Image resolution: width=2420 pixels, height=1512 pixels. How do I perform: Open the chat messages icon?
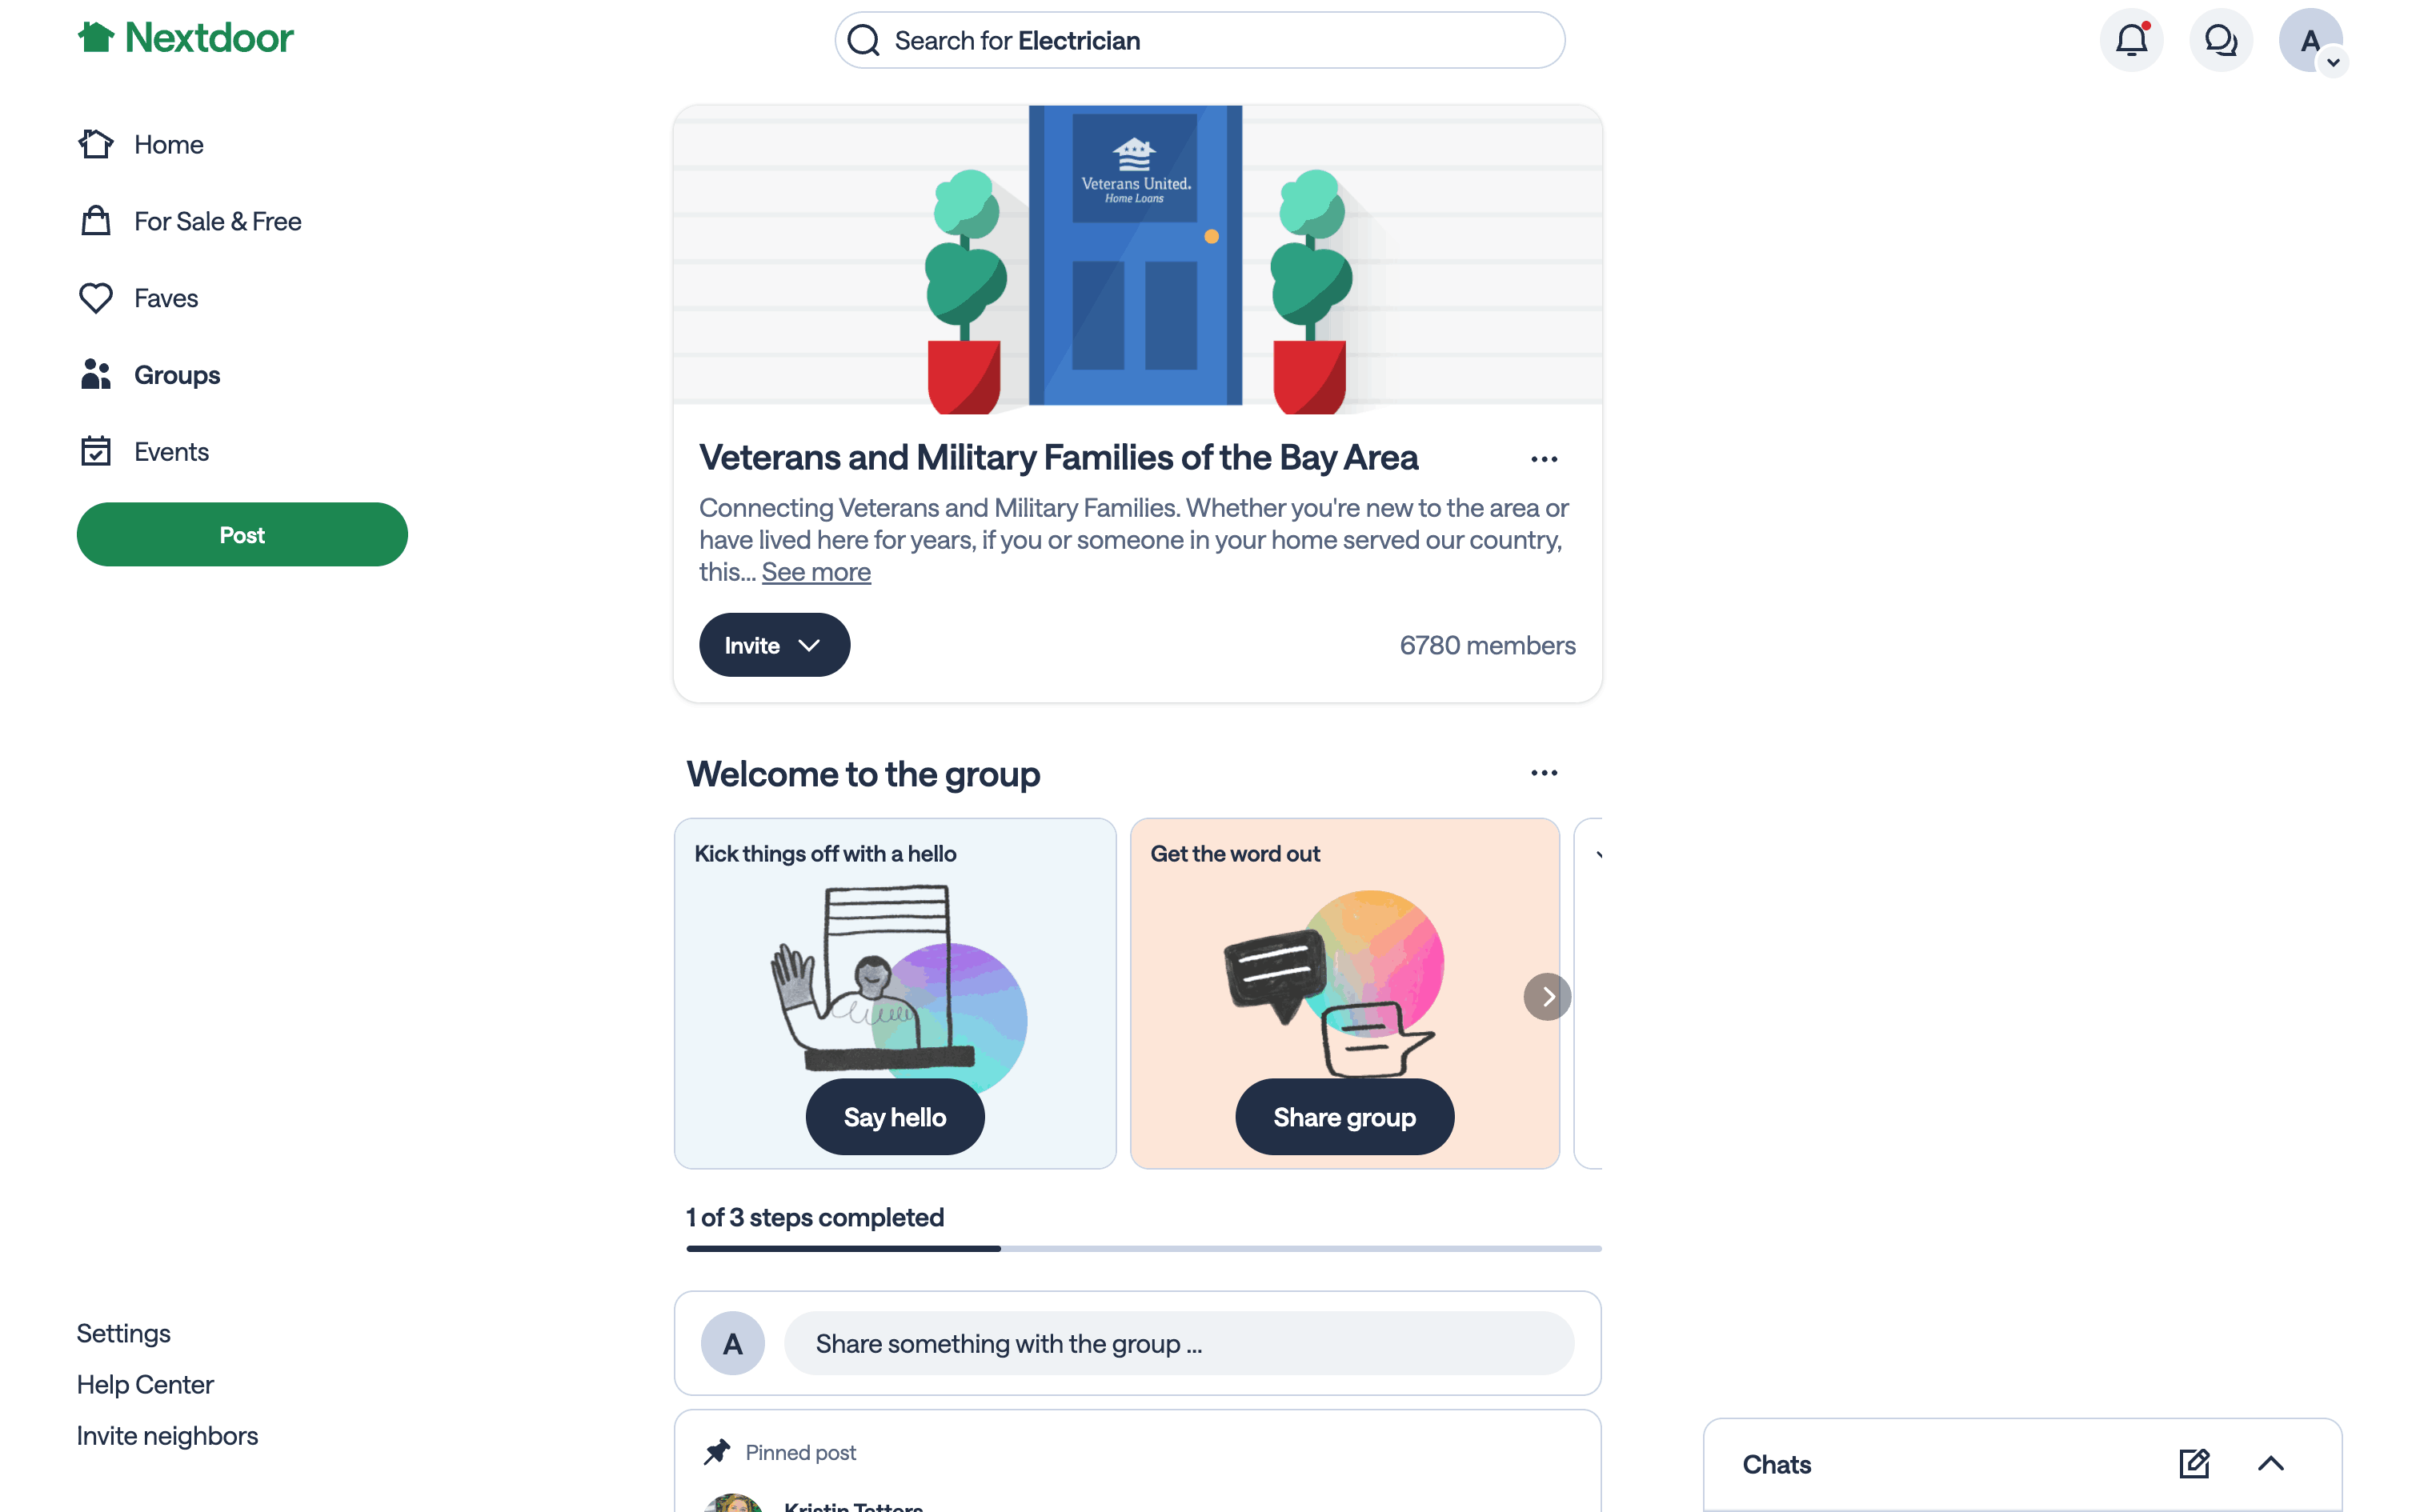click(x=2221, y=41)
